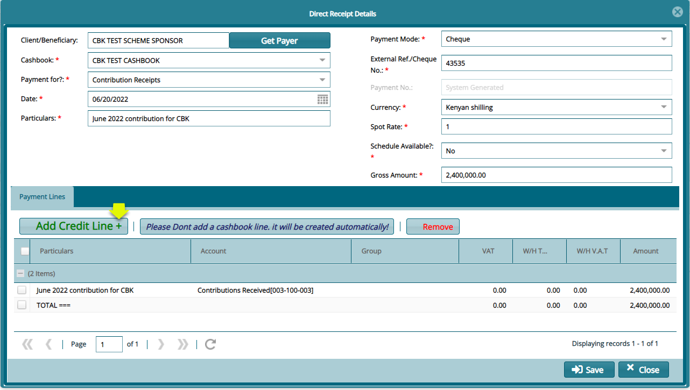690x390 pixels.
Task: Sort by W/H V.A.T column header
Action: [x=593, y=251]
